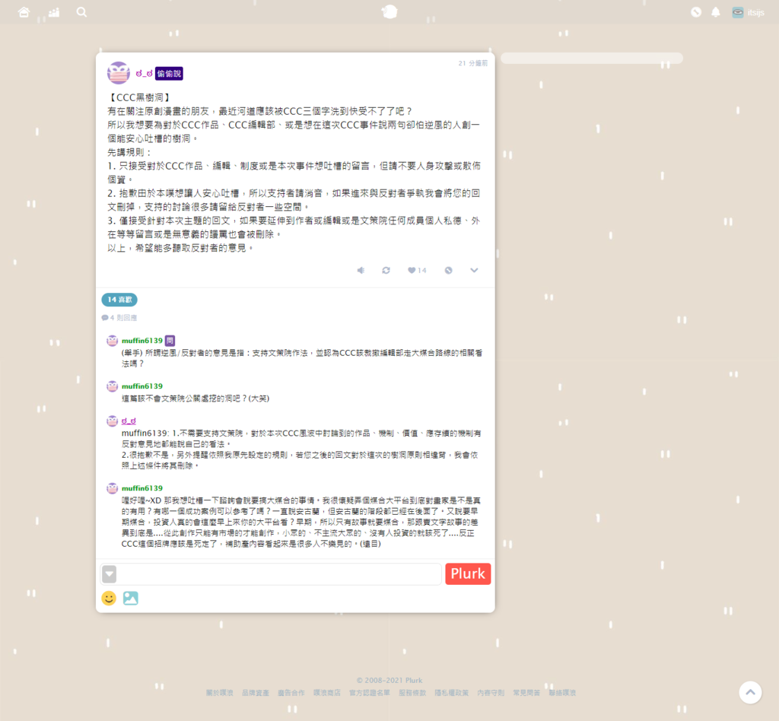This screenshot has width=779, height=721.
Task: Open the 內容守則 footer link
Action: 491,693
